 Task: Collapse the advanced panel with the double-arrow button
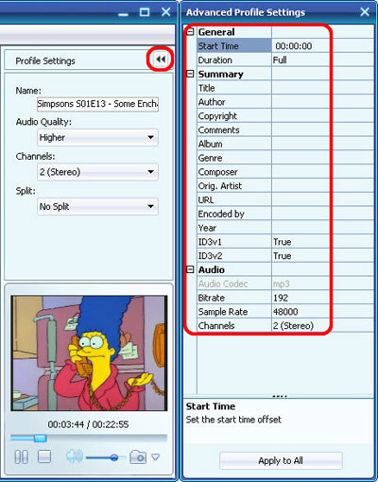tap(161, 59)
